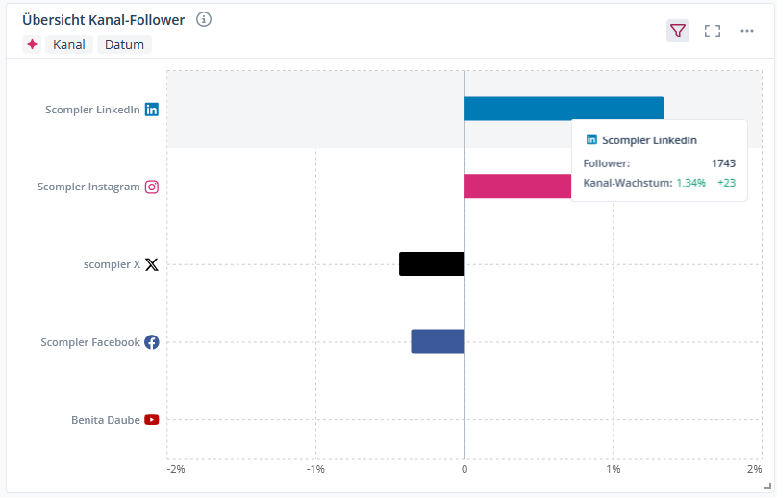Click the Facebook logo icon
Screen dimensions: 777x498
tap(152, 342)
